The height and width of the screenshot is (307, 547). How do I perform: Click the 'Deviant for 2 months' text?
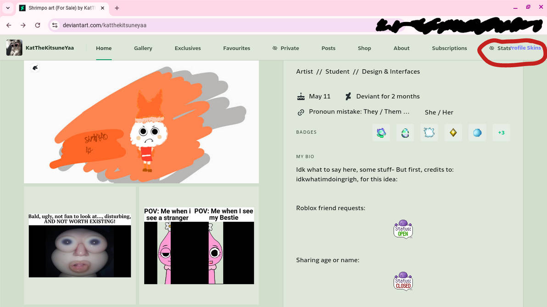point(388,96)
